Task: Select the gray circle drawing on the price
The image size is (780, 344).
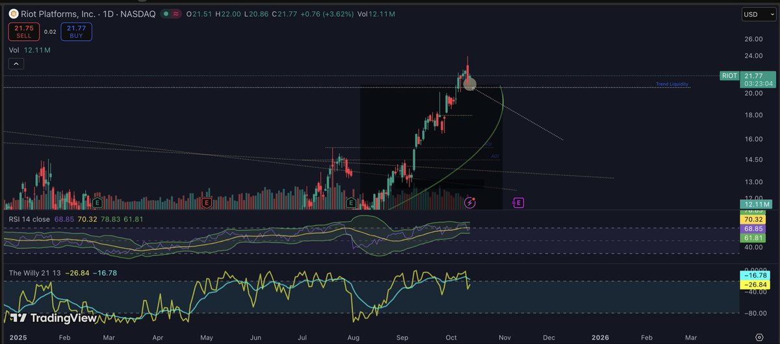Action: 469,84
